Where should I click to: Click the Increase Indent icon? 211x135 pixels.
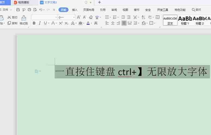point(129,17)
